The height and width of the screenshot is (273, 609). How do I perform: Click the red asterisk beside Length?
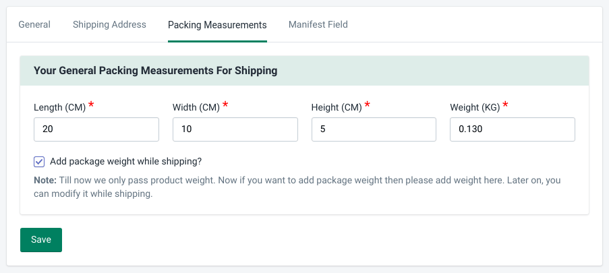[91, 106]
